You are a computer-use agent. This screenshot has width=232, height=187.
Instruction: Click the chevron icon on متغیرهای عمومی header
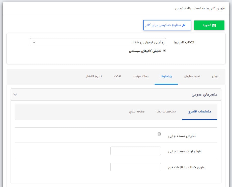point(15,95)
